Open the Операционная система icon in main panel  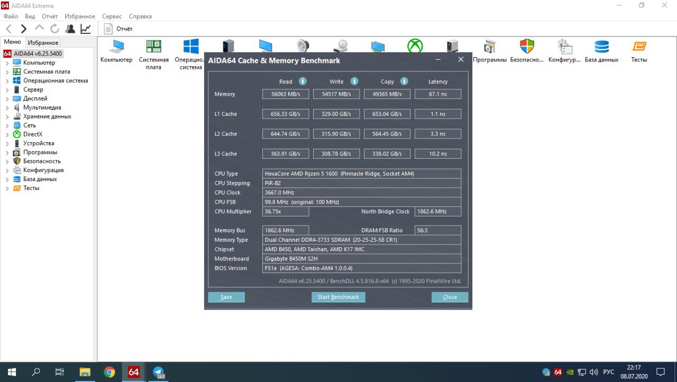pyautogui.click(x=191, y=54)
